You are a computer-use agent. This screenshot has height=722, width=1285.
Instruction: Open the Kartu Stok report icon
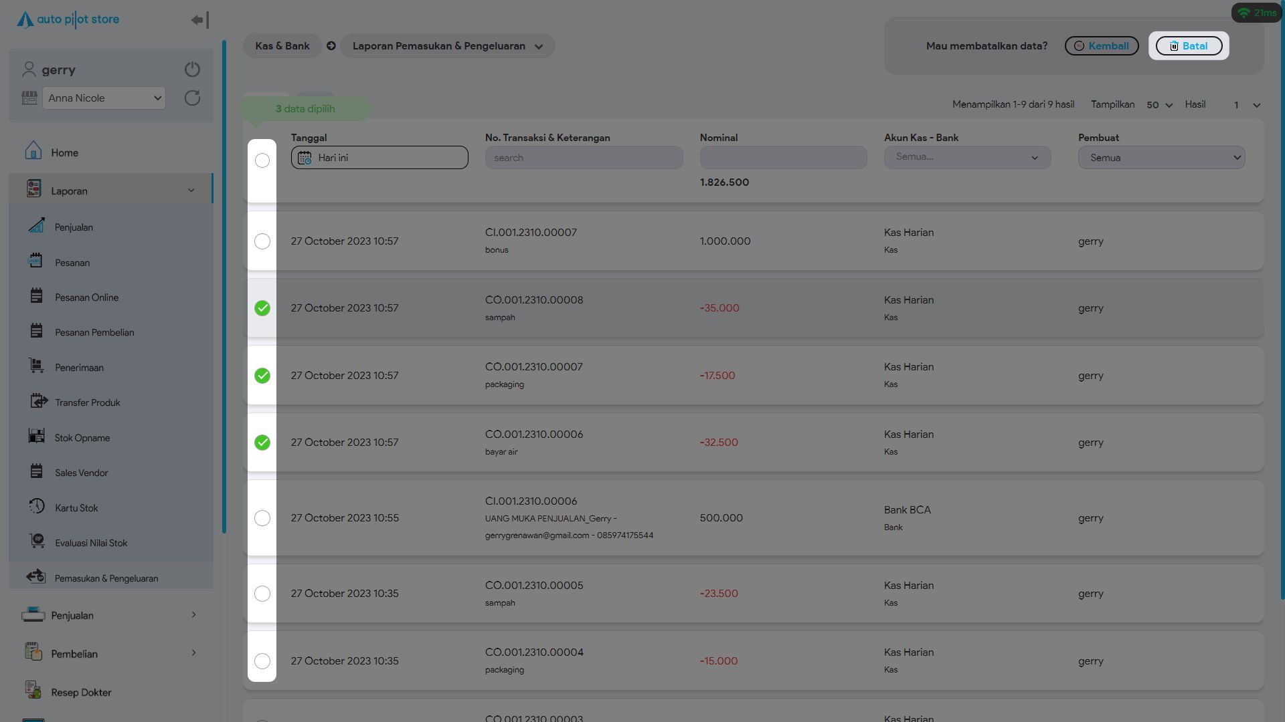click(37, 507)
